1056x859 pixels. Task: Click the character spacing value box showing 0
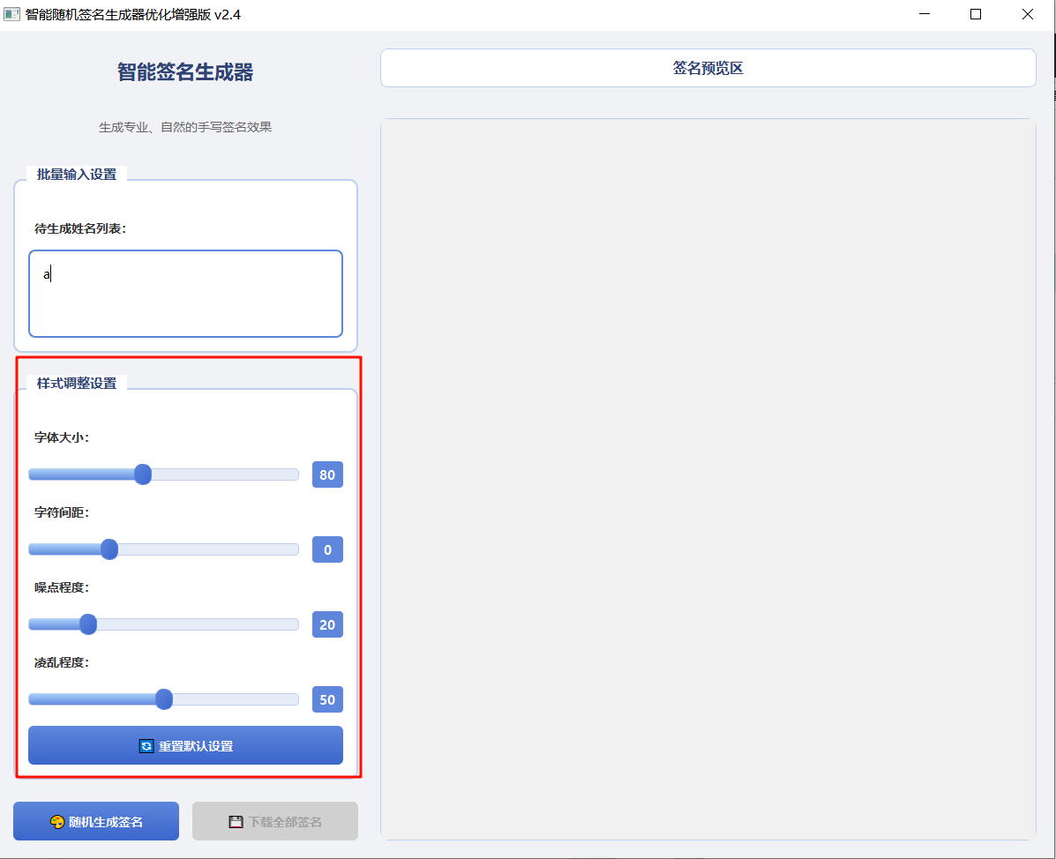point(327,550)
